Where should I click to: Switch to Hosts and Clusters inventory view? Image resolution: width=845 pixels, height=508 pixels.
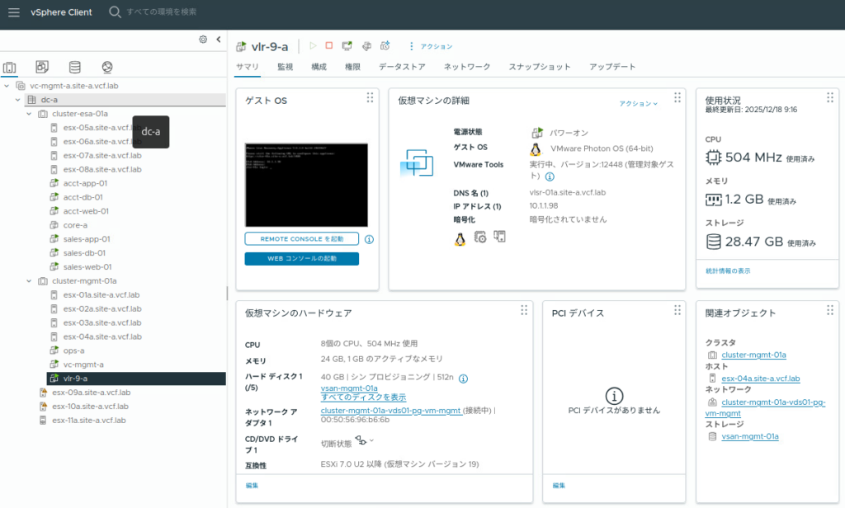(x=10, y=67)
